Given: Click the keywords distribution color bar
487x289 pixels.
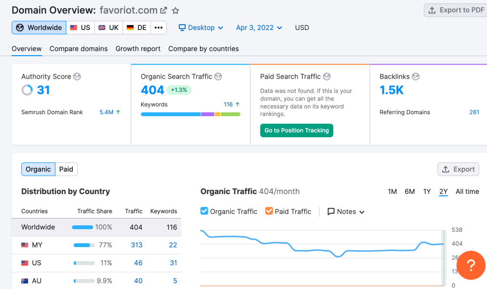Looking at the screenshot, I should pyautogui.click(x=190, y=114).
